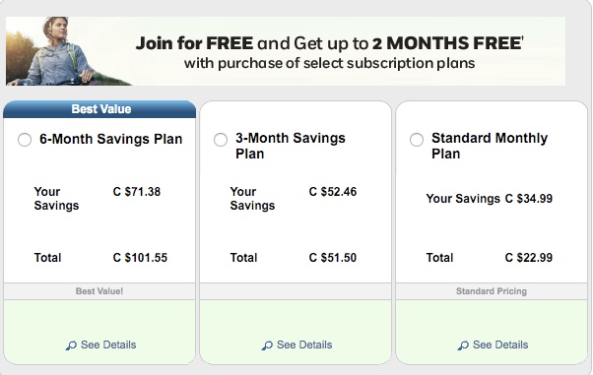Click magnifier icon under 3-Month plan
This screenshot has height=375, width=593.
click(x=267, y=345)
